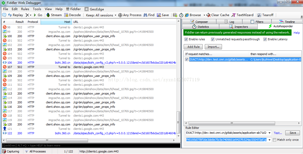Click the QuickExec command box

(91, 145)
